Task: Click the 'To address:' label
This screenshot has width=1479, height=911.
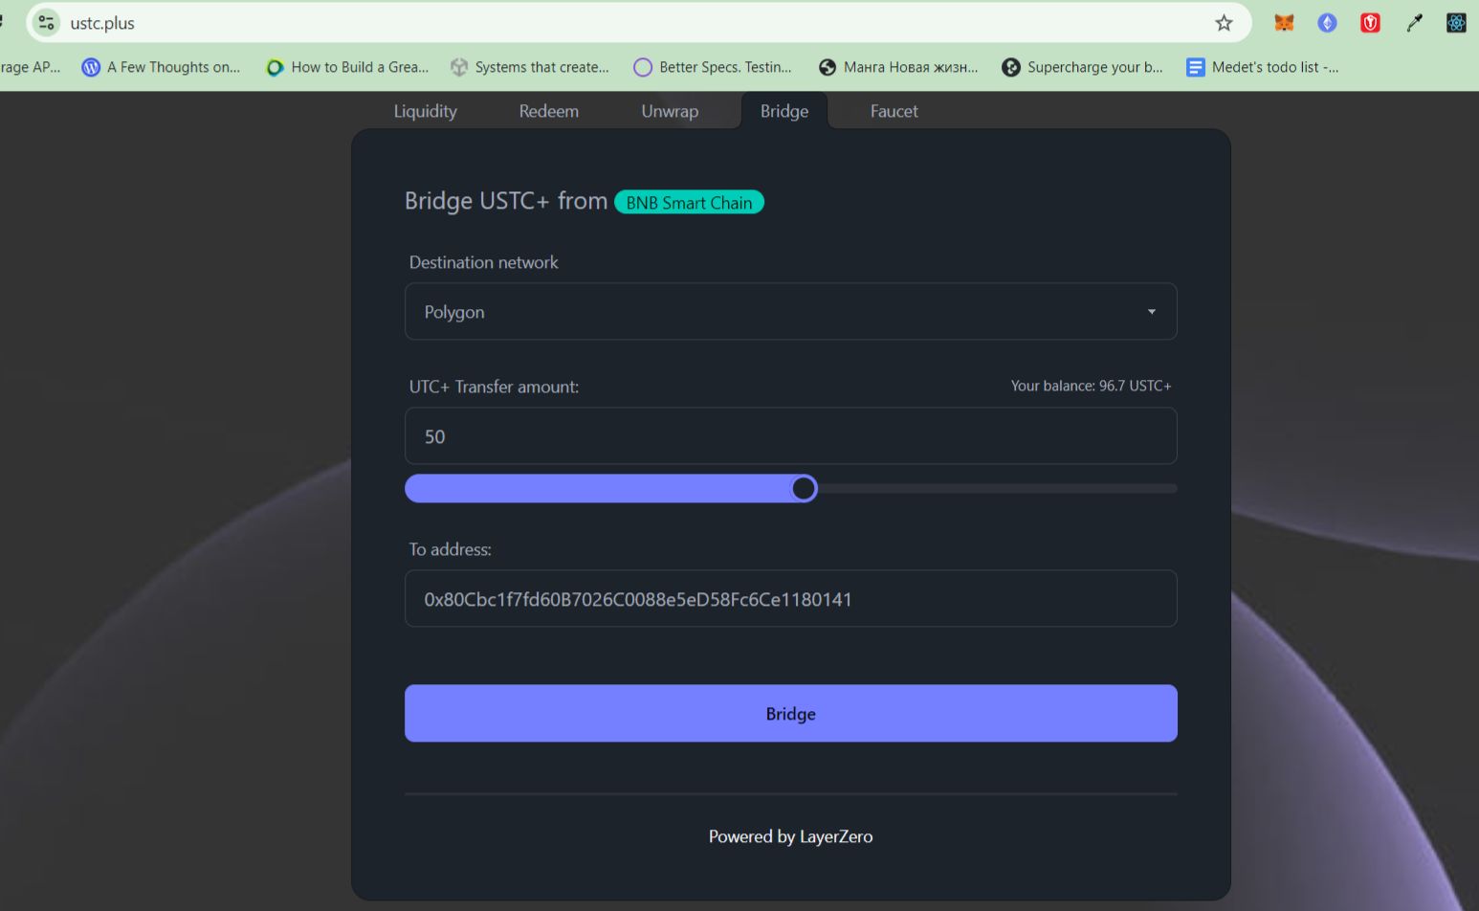Action: pos(450,549)
